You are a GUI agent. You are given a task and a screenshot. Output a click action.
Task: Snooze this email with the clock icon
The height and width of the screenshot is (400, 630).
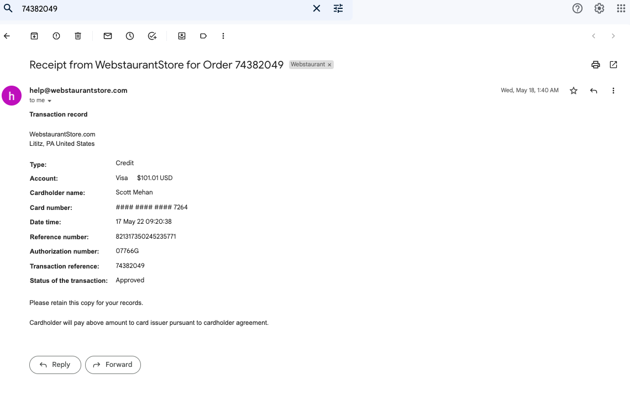click(130, 36)
